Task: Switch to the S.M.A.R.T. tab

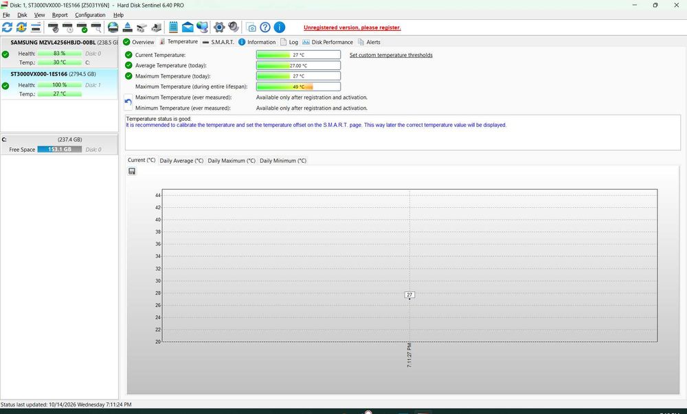Action: (218, 42)
